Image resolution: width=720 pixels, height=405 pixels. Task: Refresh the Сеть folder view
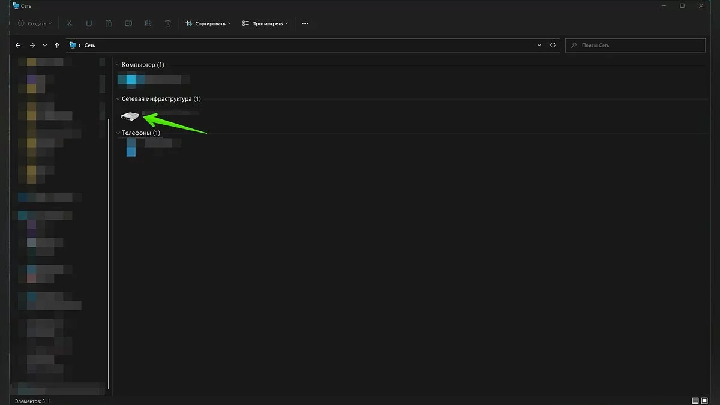[553, 45]
